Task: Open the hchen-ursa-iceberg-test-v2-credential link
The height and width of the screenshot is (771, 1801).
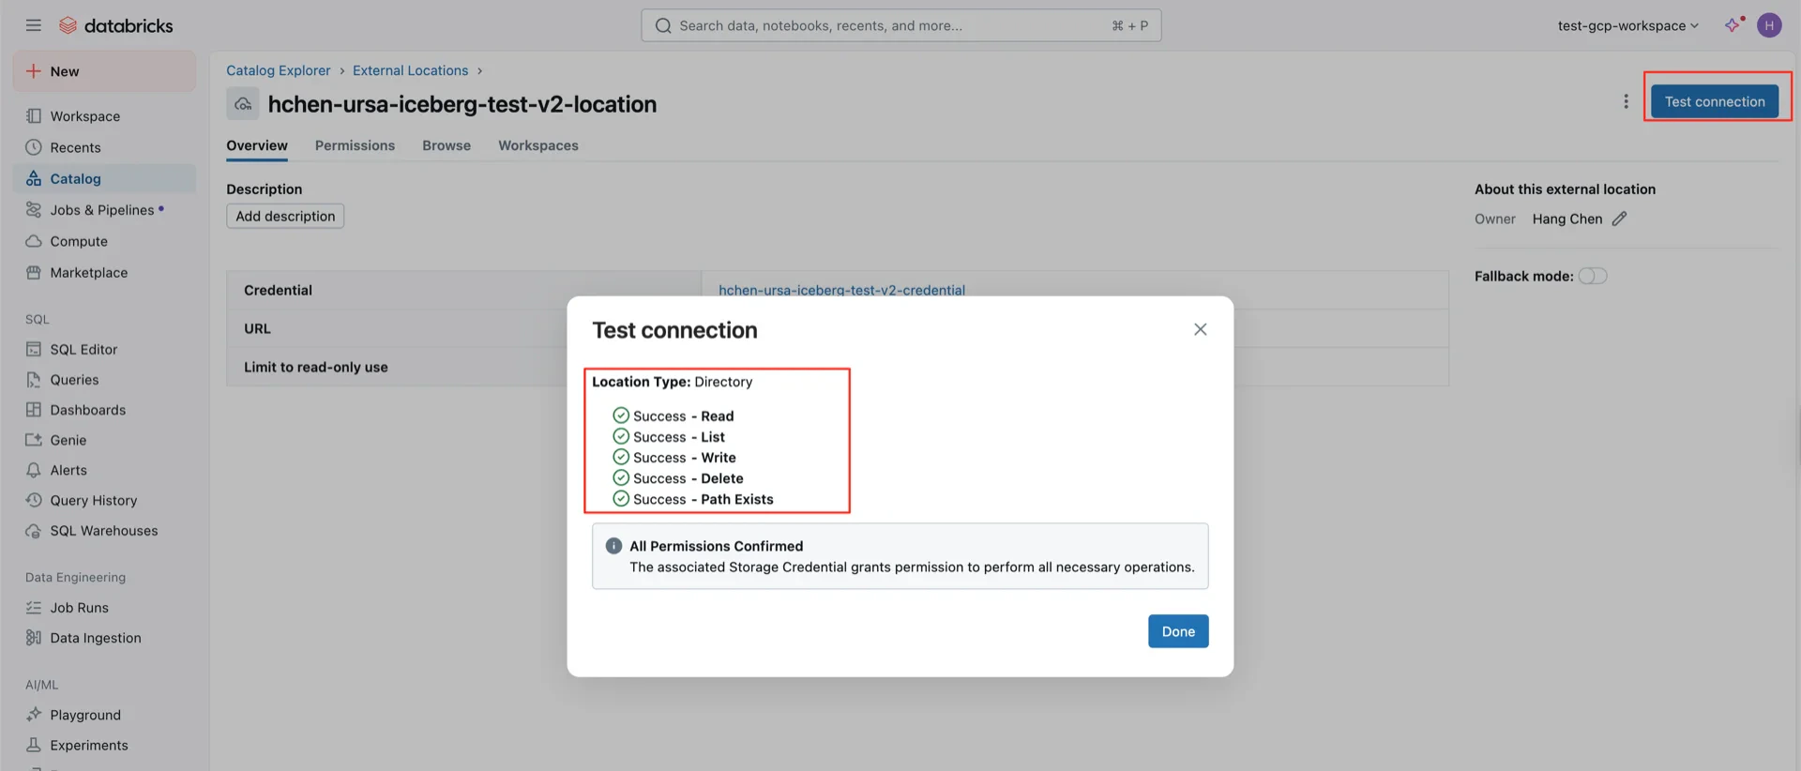Action: point(841,290)
